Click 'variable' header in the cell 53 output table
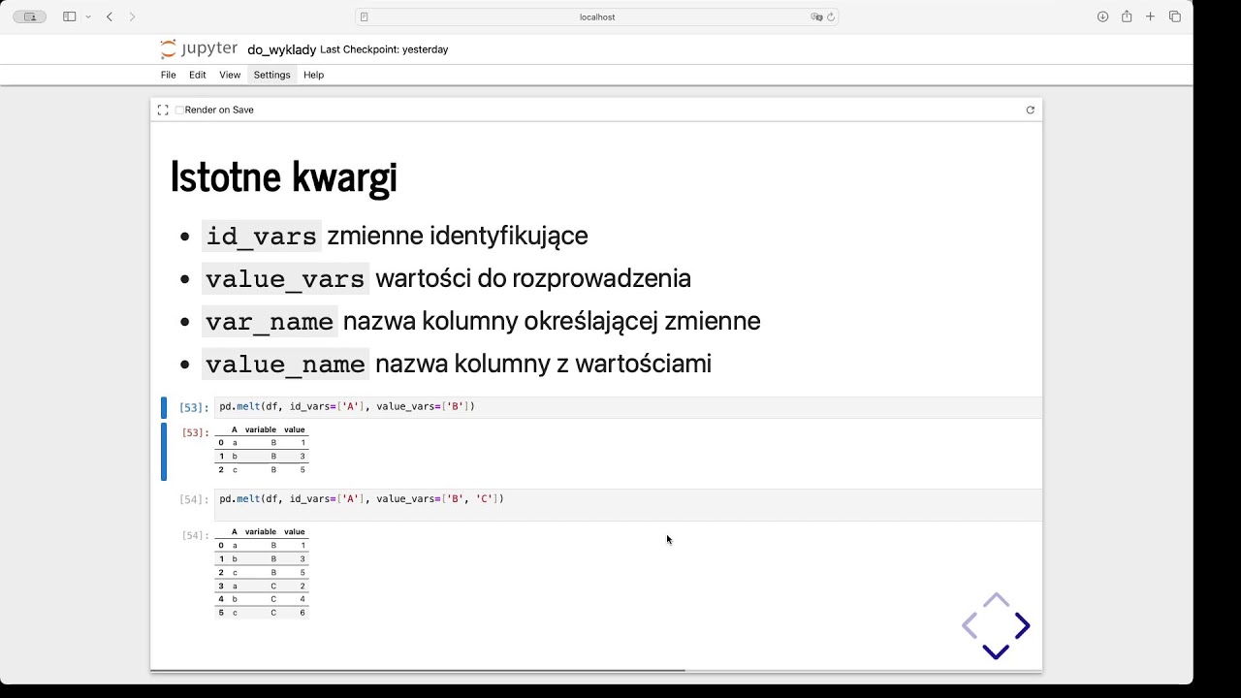This screenshot has width=1241, height=698. click(x=261, y=429)
